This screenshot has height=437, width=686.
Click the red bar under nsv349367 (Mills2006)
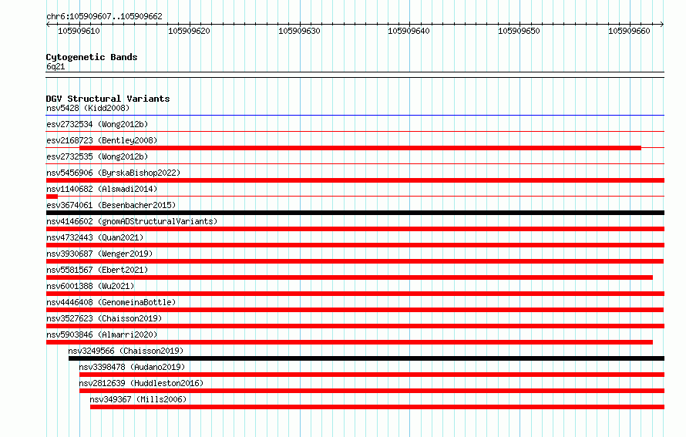click(377, 407)
